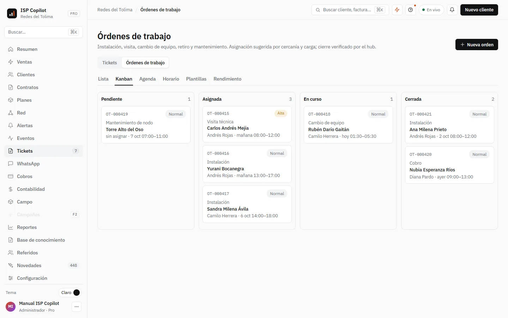The image size is (508, 318).
Task: Open work order card OT-000421
Action: [449, 125]
